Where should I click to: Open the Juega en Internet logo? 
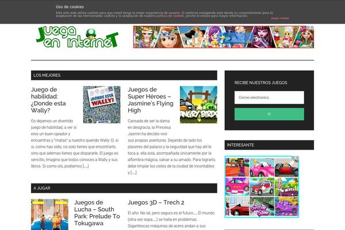click(x=77, y=37)
